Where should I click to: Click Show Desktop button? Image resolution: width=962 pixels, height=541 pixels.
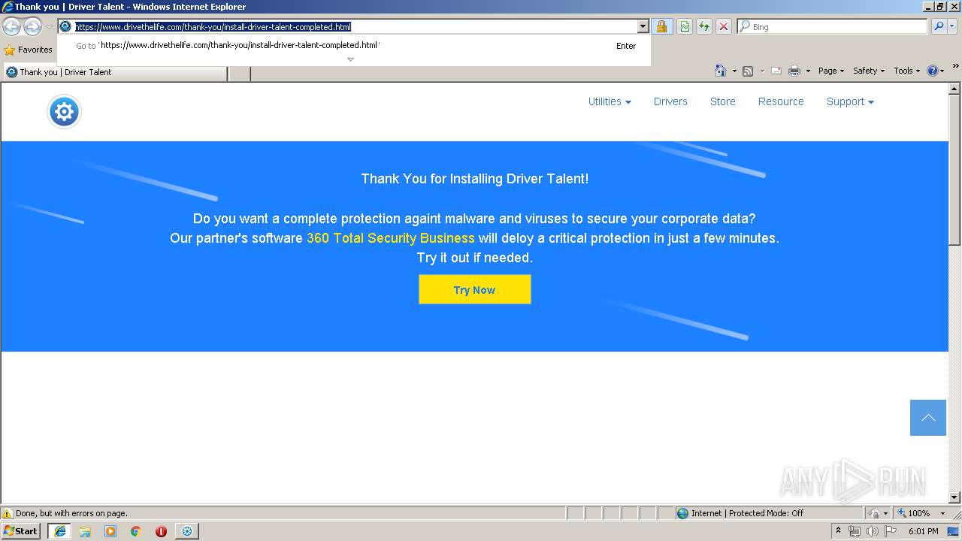(x=954, y=531)
